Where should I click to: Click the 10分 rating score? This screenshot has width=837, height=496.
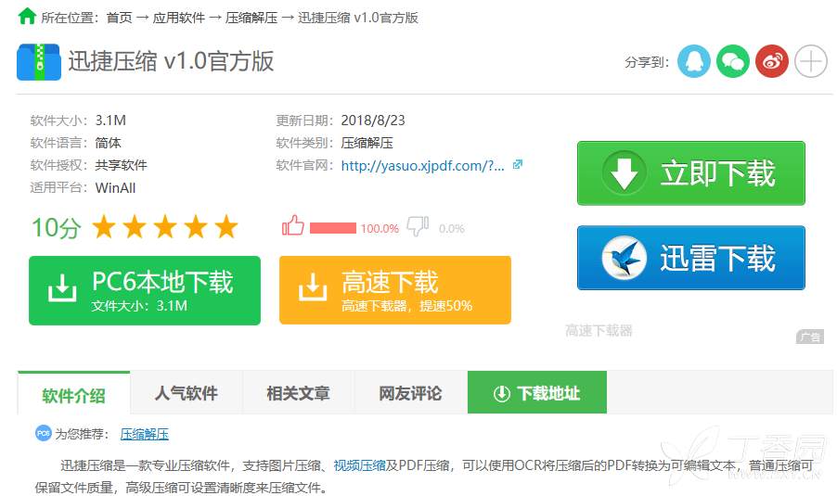tap(56, 228)
